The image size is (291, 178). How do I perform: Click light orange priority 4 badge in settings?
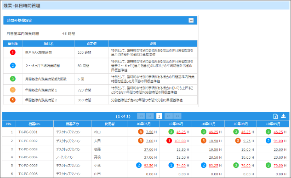click(12, 90)
